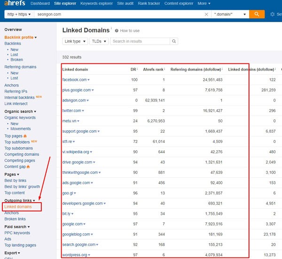The width and height of the screenshot is (282, 259).
Task: Open plus.google.com linked domain
Action: click(77, 90)
